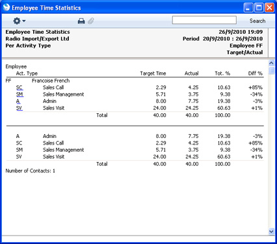Screen dimensions: 277x244
Task: Click the Hansa logo in title bar
Action: pyautogui.click(x=7, y=7)
